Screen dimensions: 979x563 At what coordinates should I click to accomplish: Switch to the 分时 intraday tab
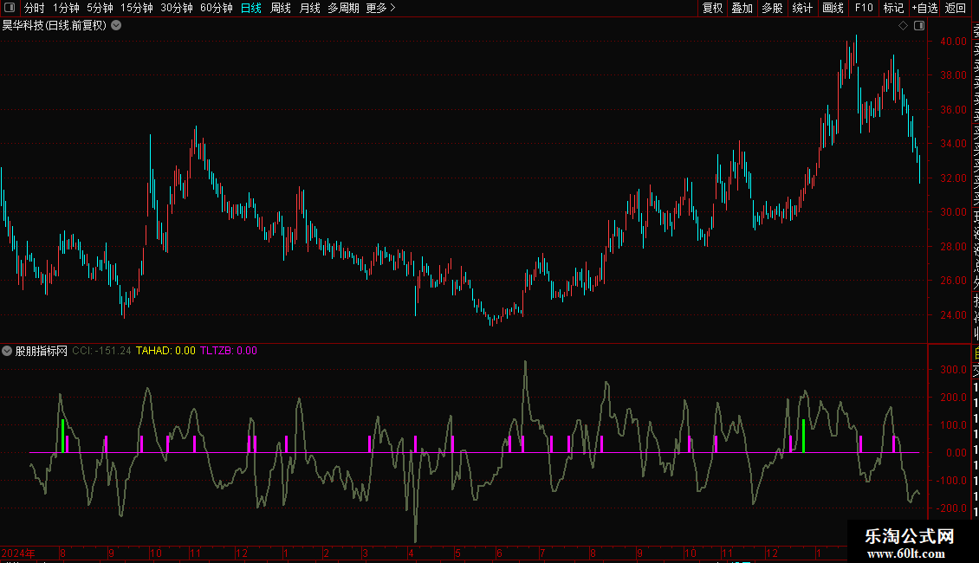tap(34, 8)
